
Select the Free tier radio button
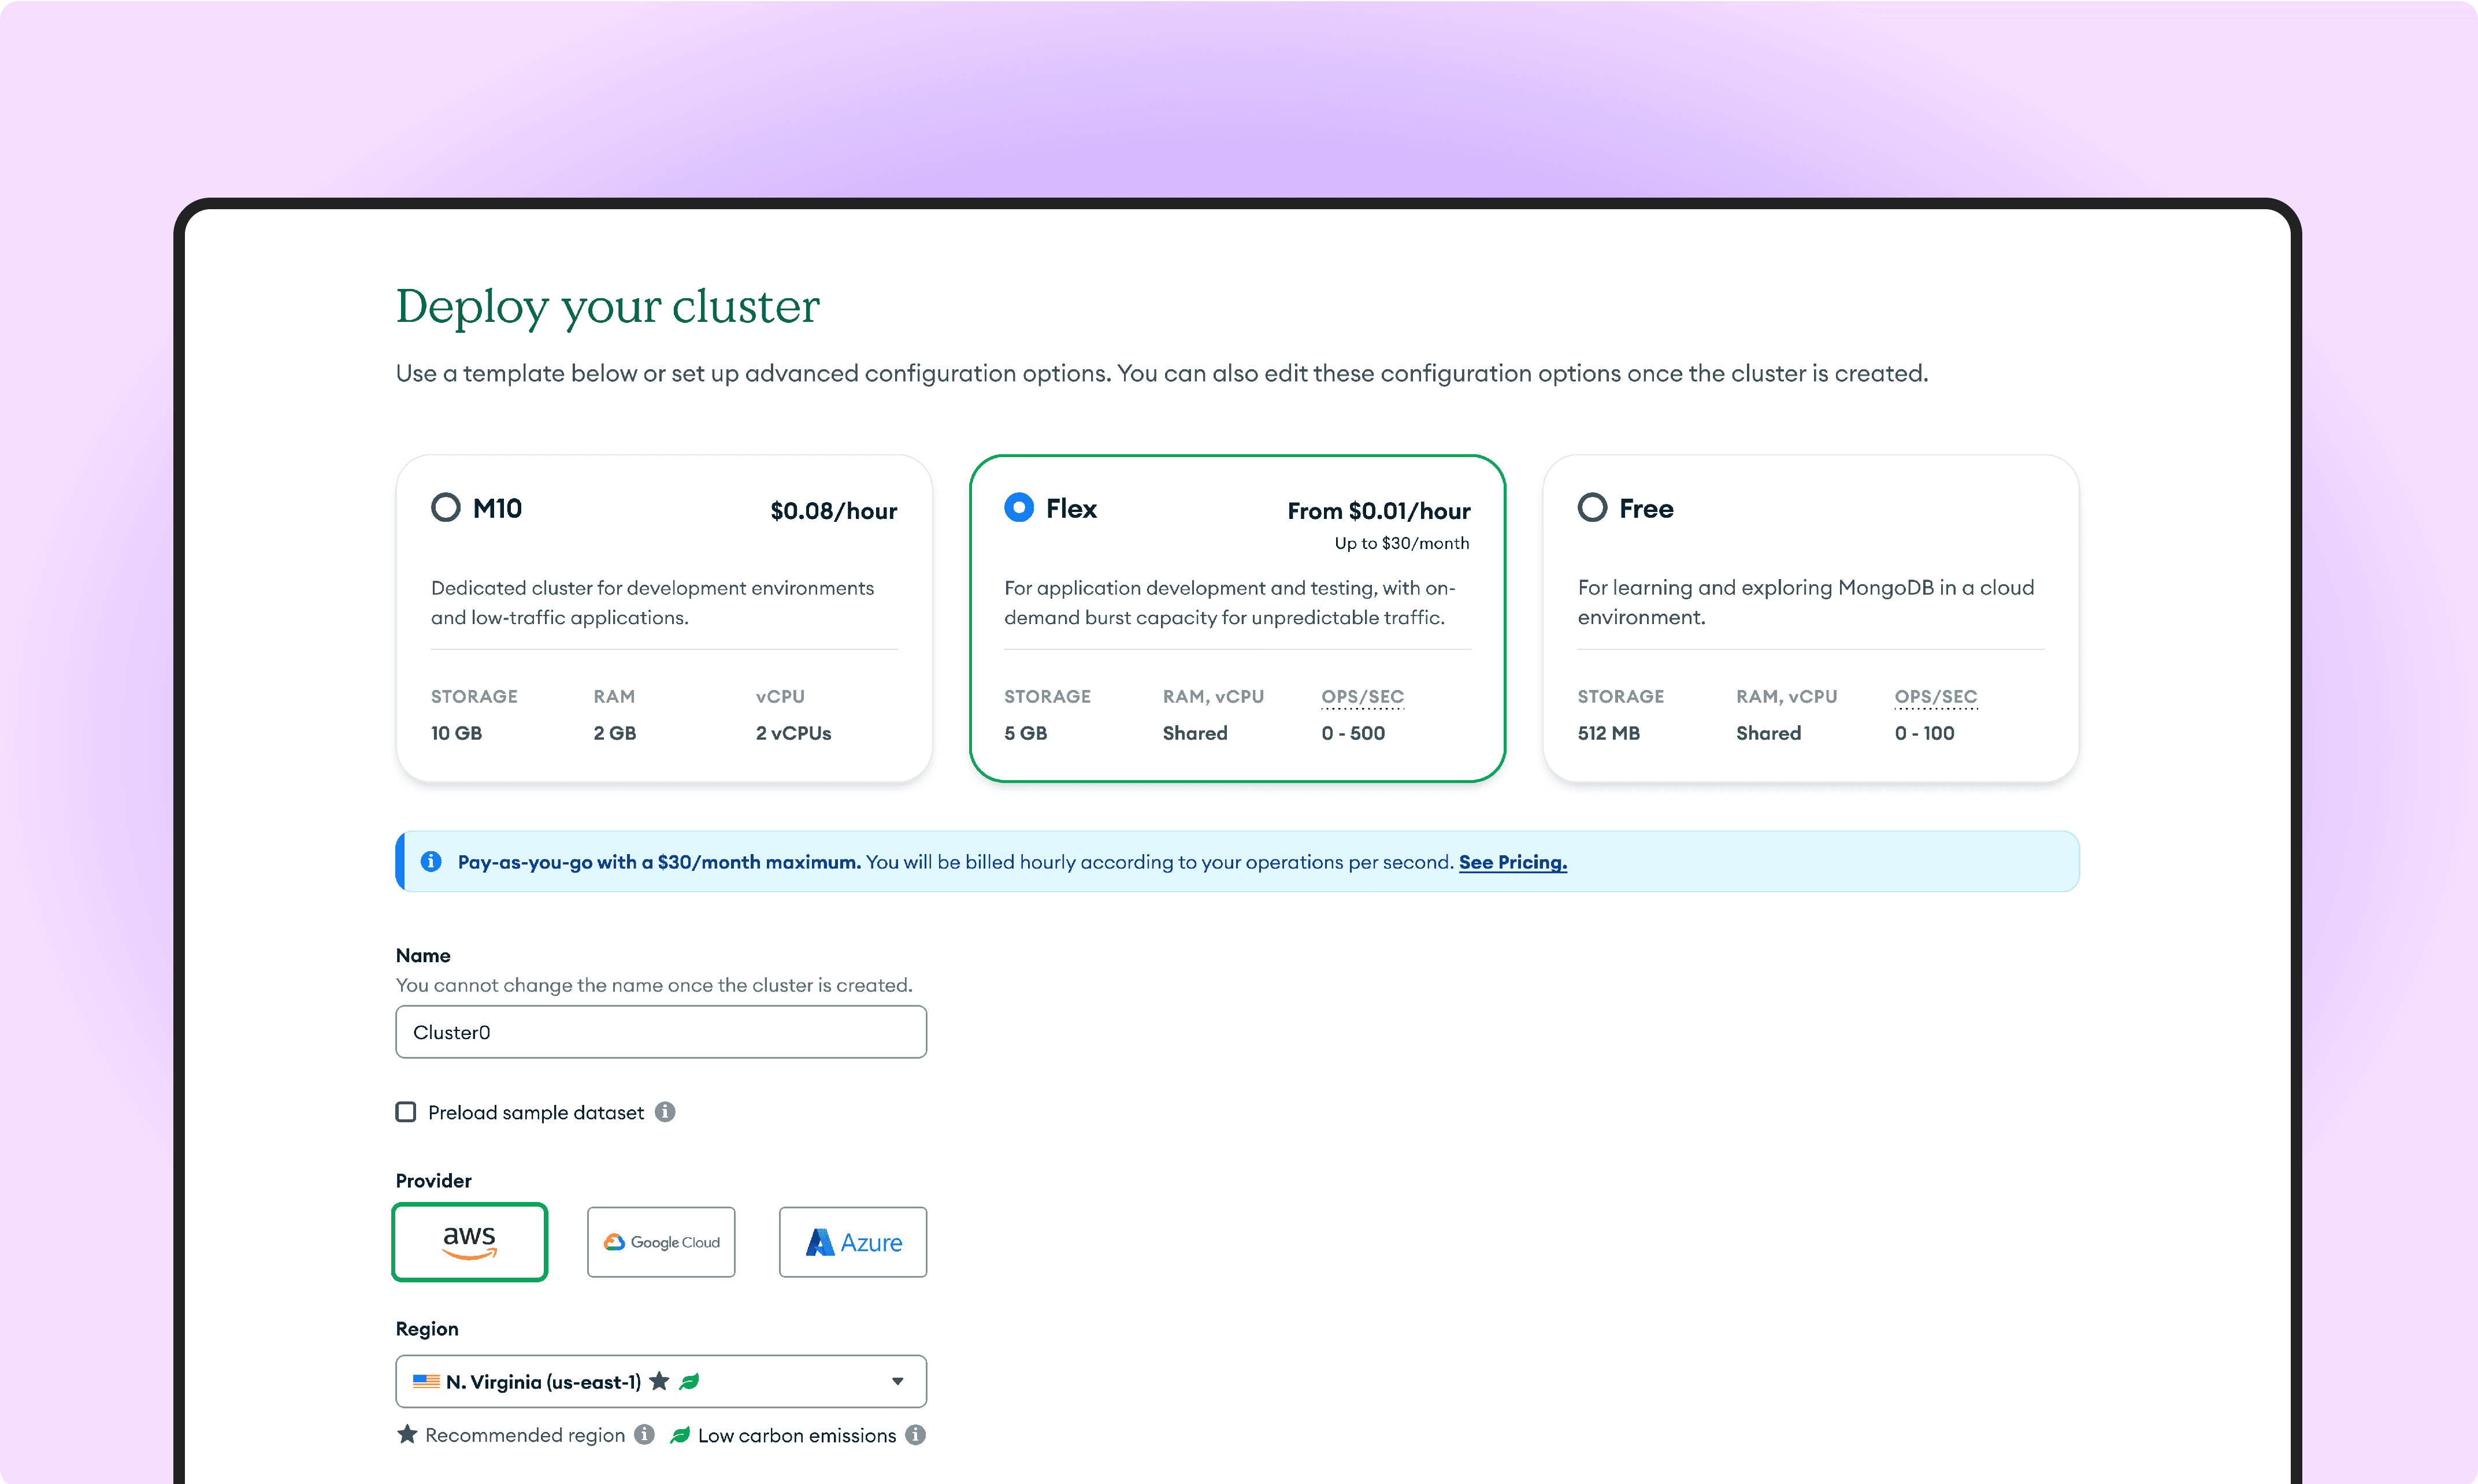click(x=1592, y=508)
